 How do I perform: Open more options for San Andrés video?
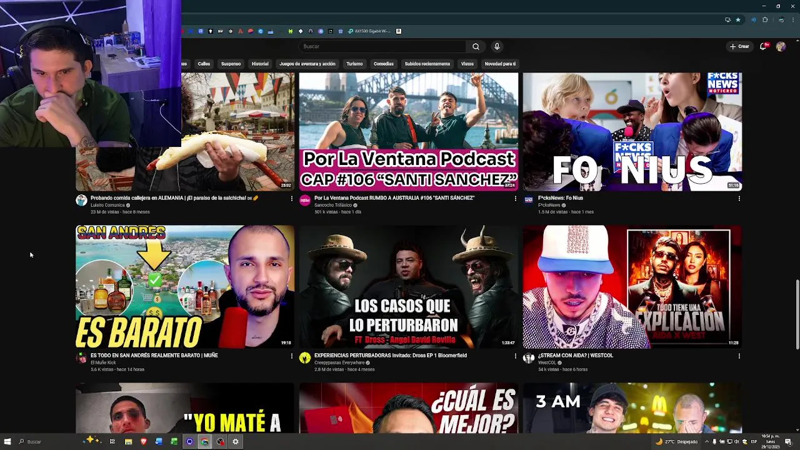pos(291,356)
